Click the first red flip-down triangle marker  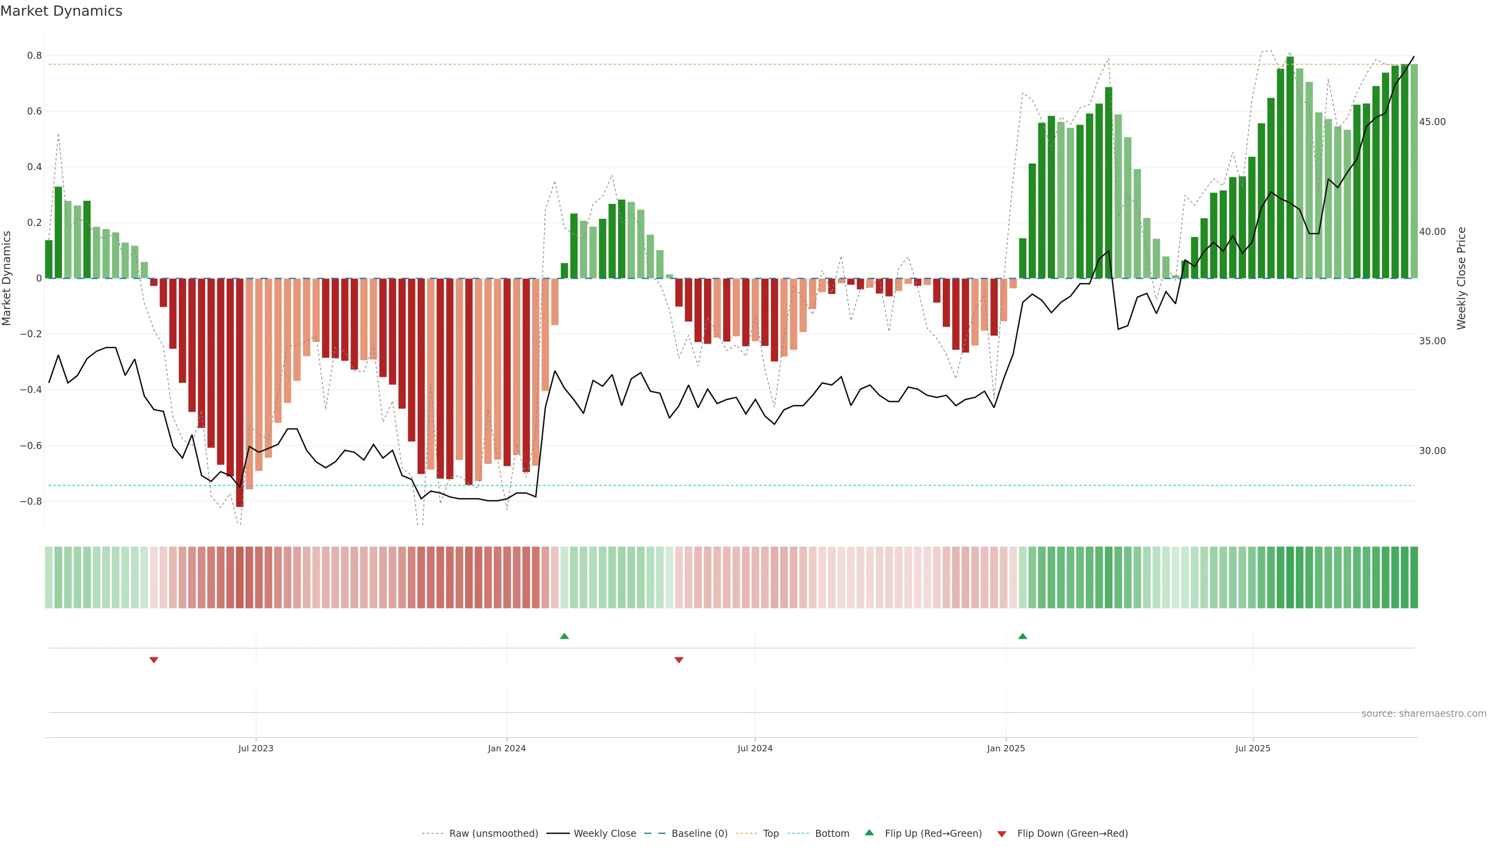(x=154, y=660)
